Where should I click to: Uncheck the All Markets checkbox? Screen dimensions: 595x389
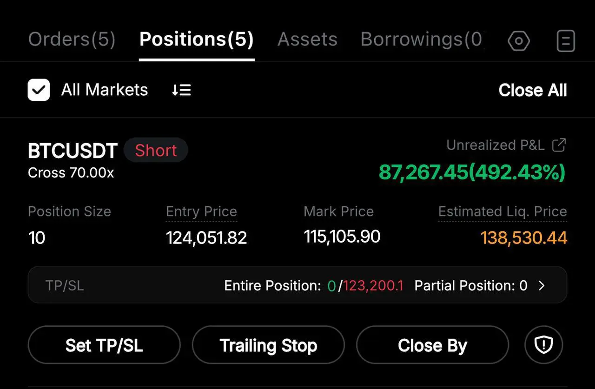39,90
